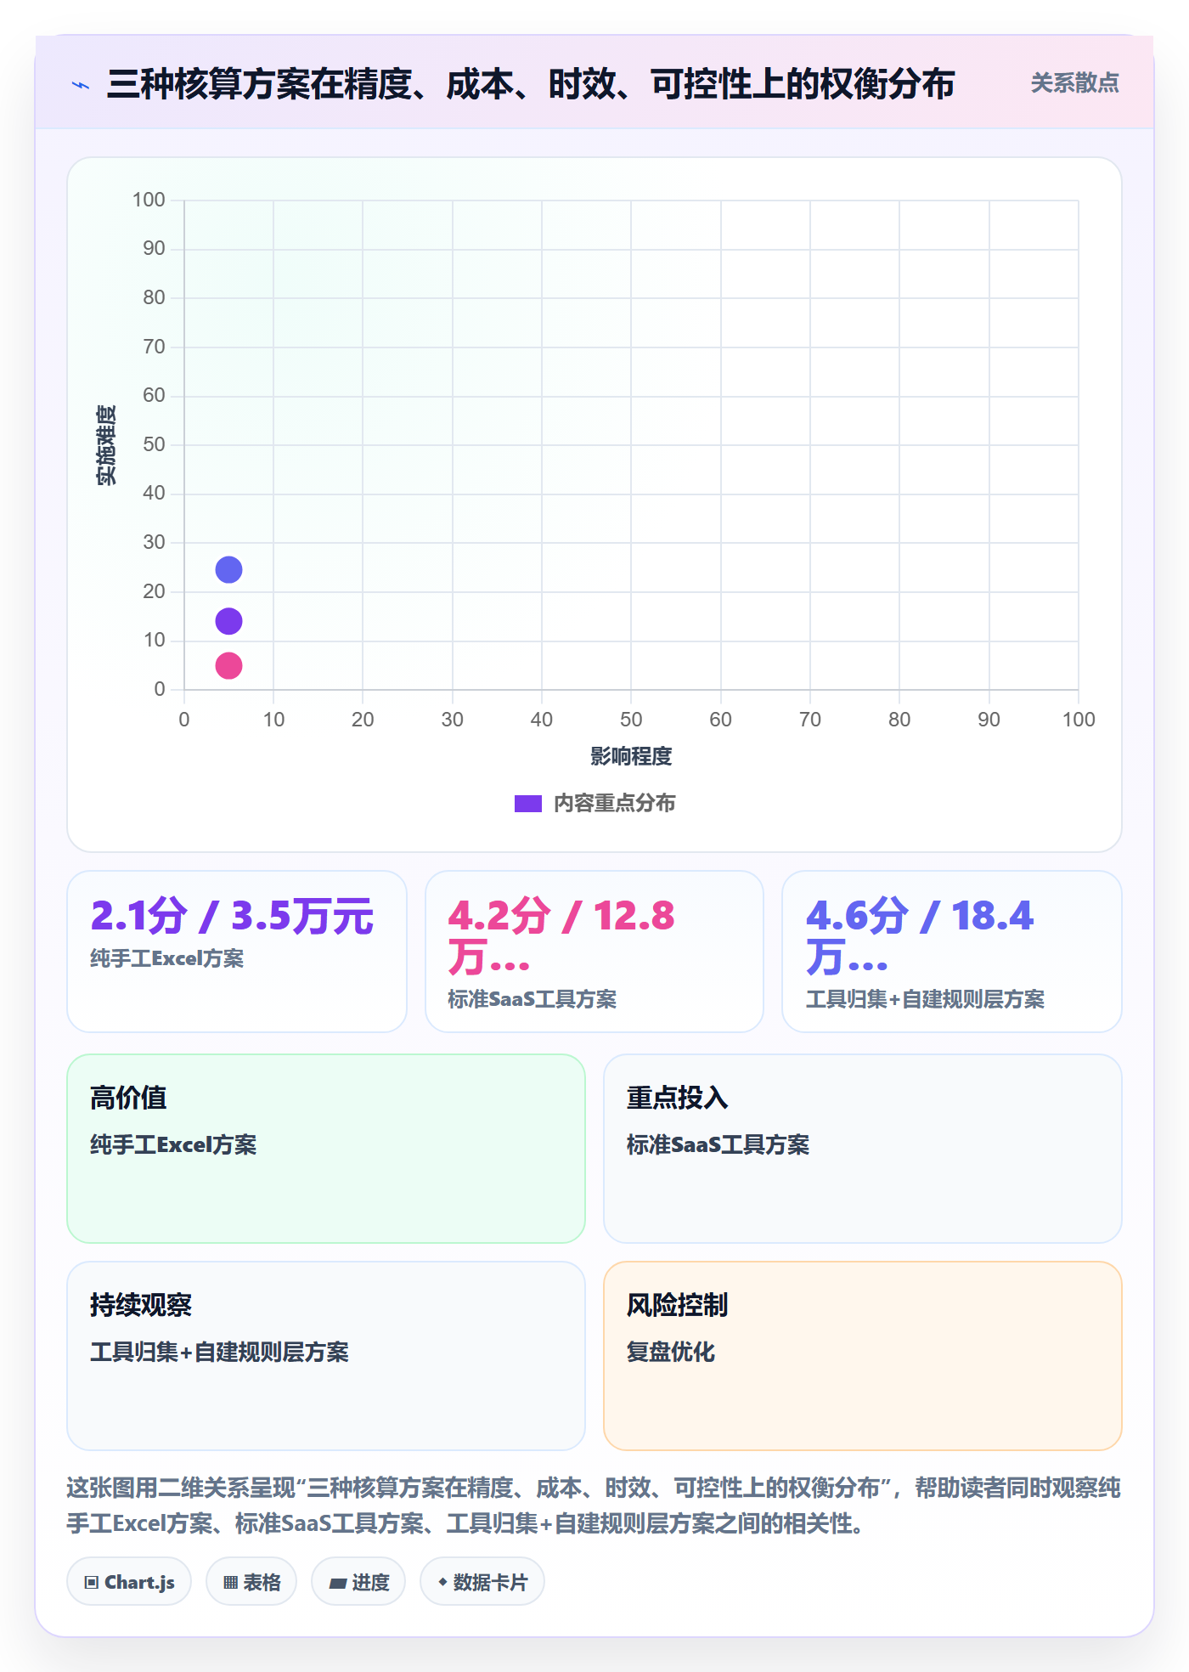This screenshot has height=1672, width=1189.
Task: Click the main chart title text
Action: pos(531,84)
